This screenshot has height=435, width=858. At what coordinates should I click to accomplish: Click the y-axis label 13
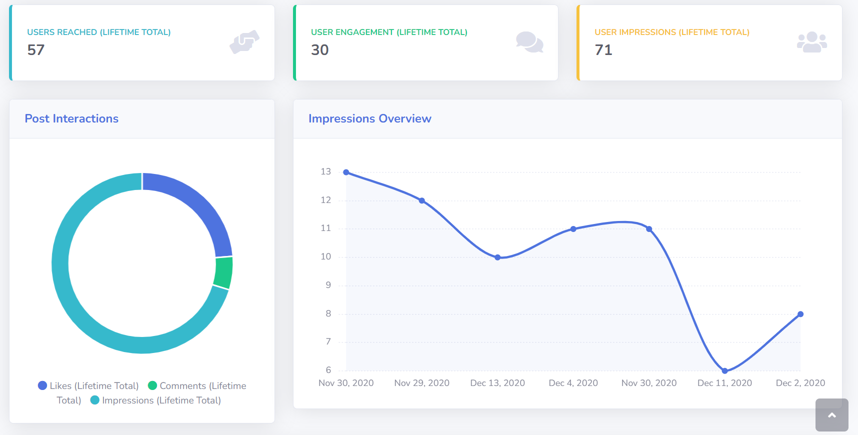(326, 171)
